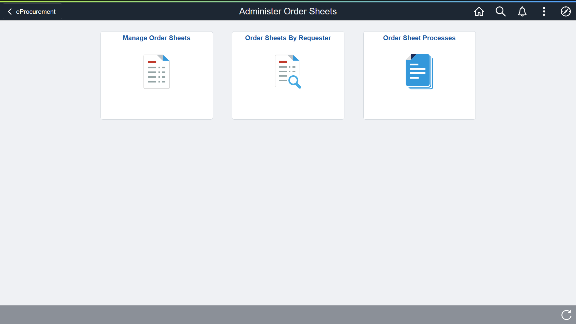Open the Order Sheet Processes tile
Screen dimensions: 576x324
(x=419, y=75)
